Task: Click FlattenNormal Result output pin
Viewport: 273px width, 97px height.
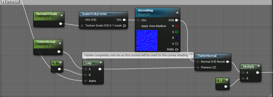Action: 227,62
